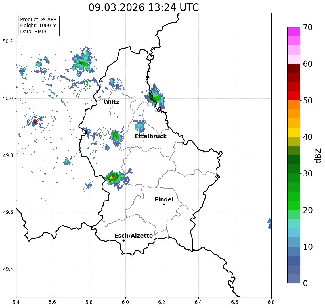Click the longitude tick label 5.6
Image resolution: width=325 pixels, height=308 pixels.
pyautogui.click(x=53, y=302)
